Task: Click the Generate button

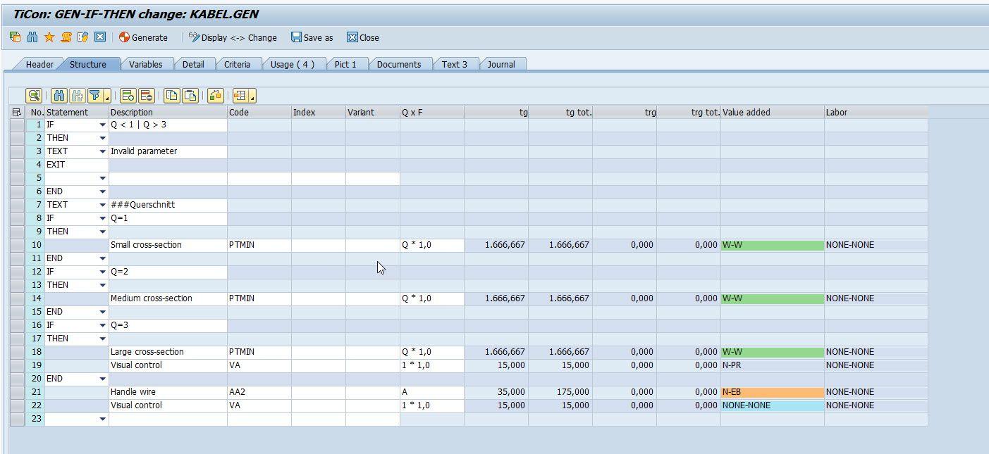Action: 143,37
